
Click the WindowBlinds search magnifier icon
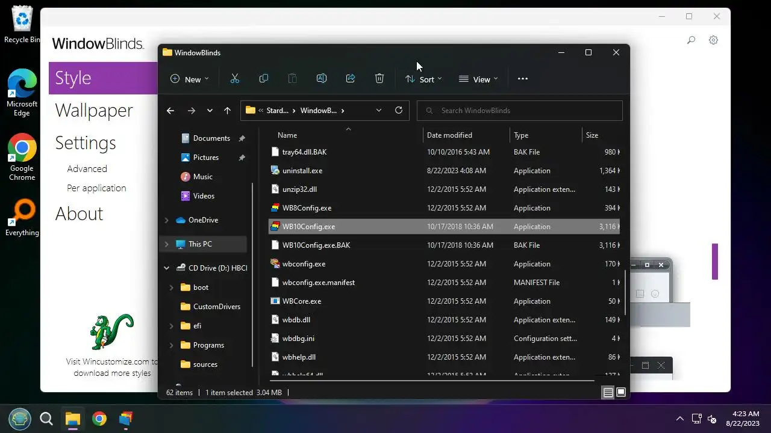(691, 40)
